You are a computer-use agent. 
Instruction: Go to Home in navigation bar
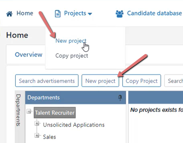pyautogui.click(x=25, y=13)
